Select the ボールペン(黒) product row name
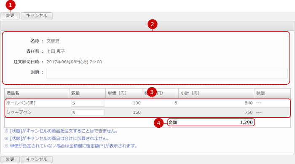 (x=21, y=103)
